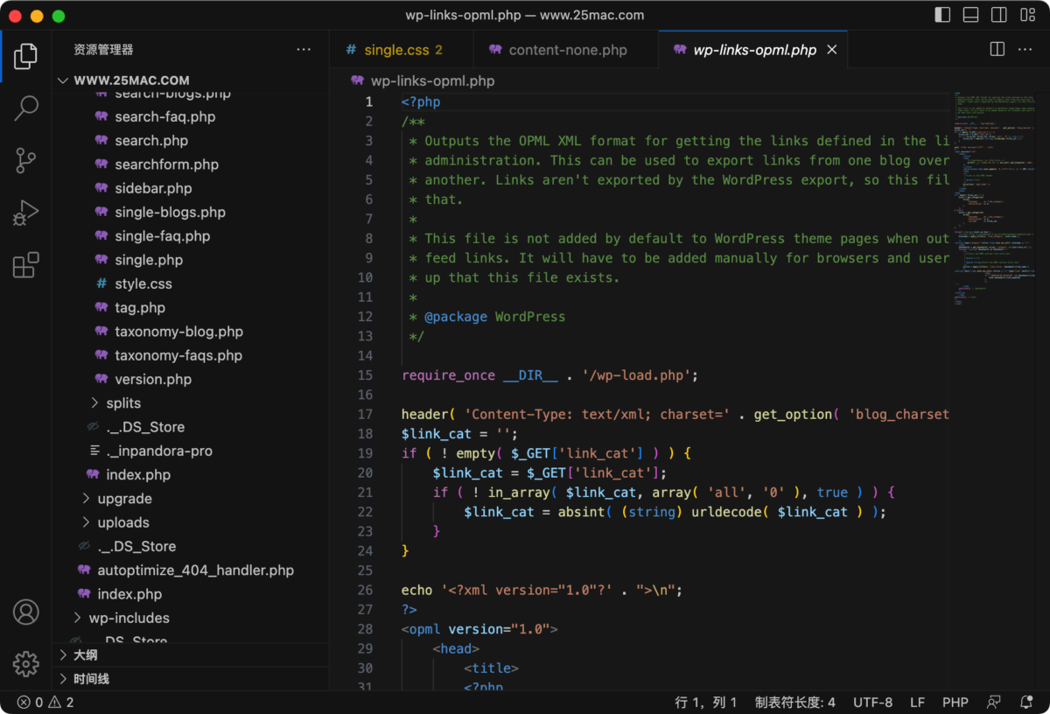Screen dimensions: 1050x714
Task: Open index.php below autoptimize_404_handler.php
Action: tap(129, 594)
